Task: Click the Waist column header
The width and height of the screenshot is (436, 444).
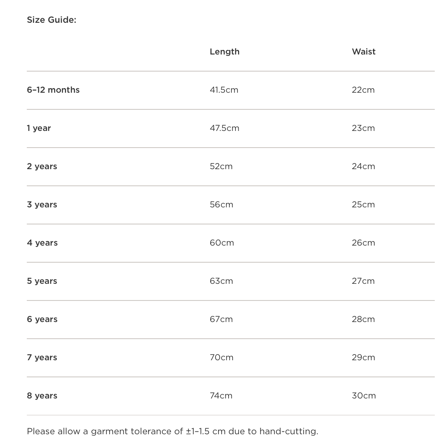Action: pos(364,52)
